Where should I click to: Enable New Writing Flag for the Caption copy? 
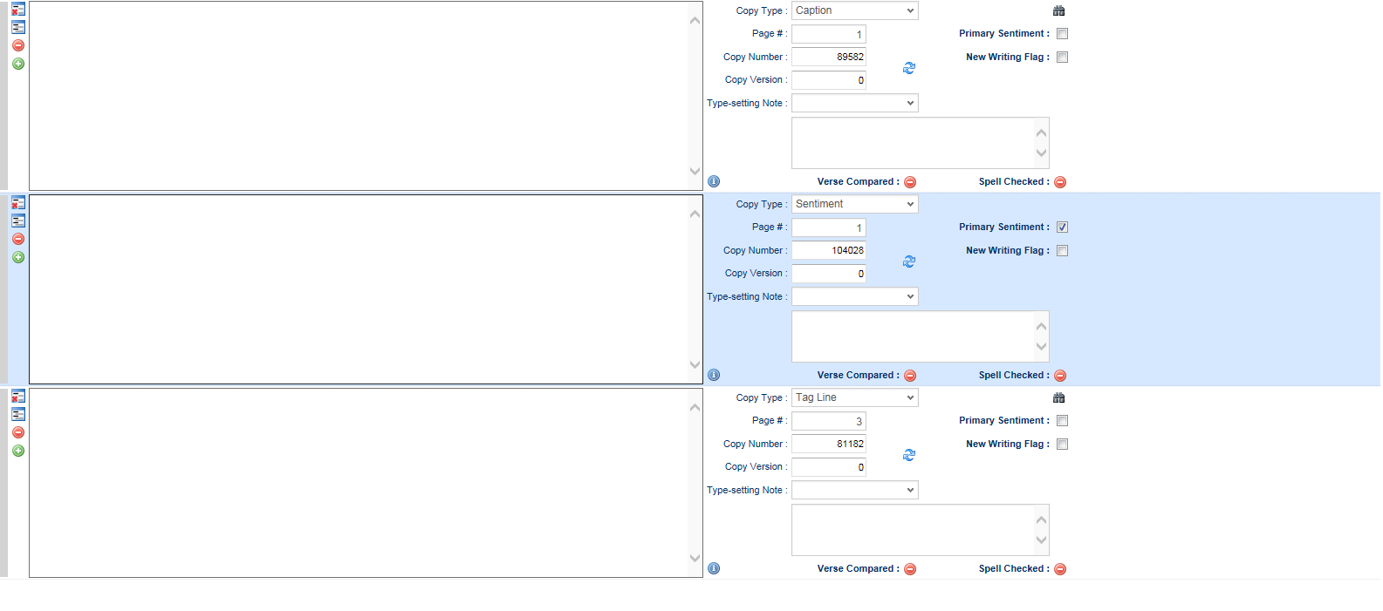(x=1062, y=58)
